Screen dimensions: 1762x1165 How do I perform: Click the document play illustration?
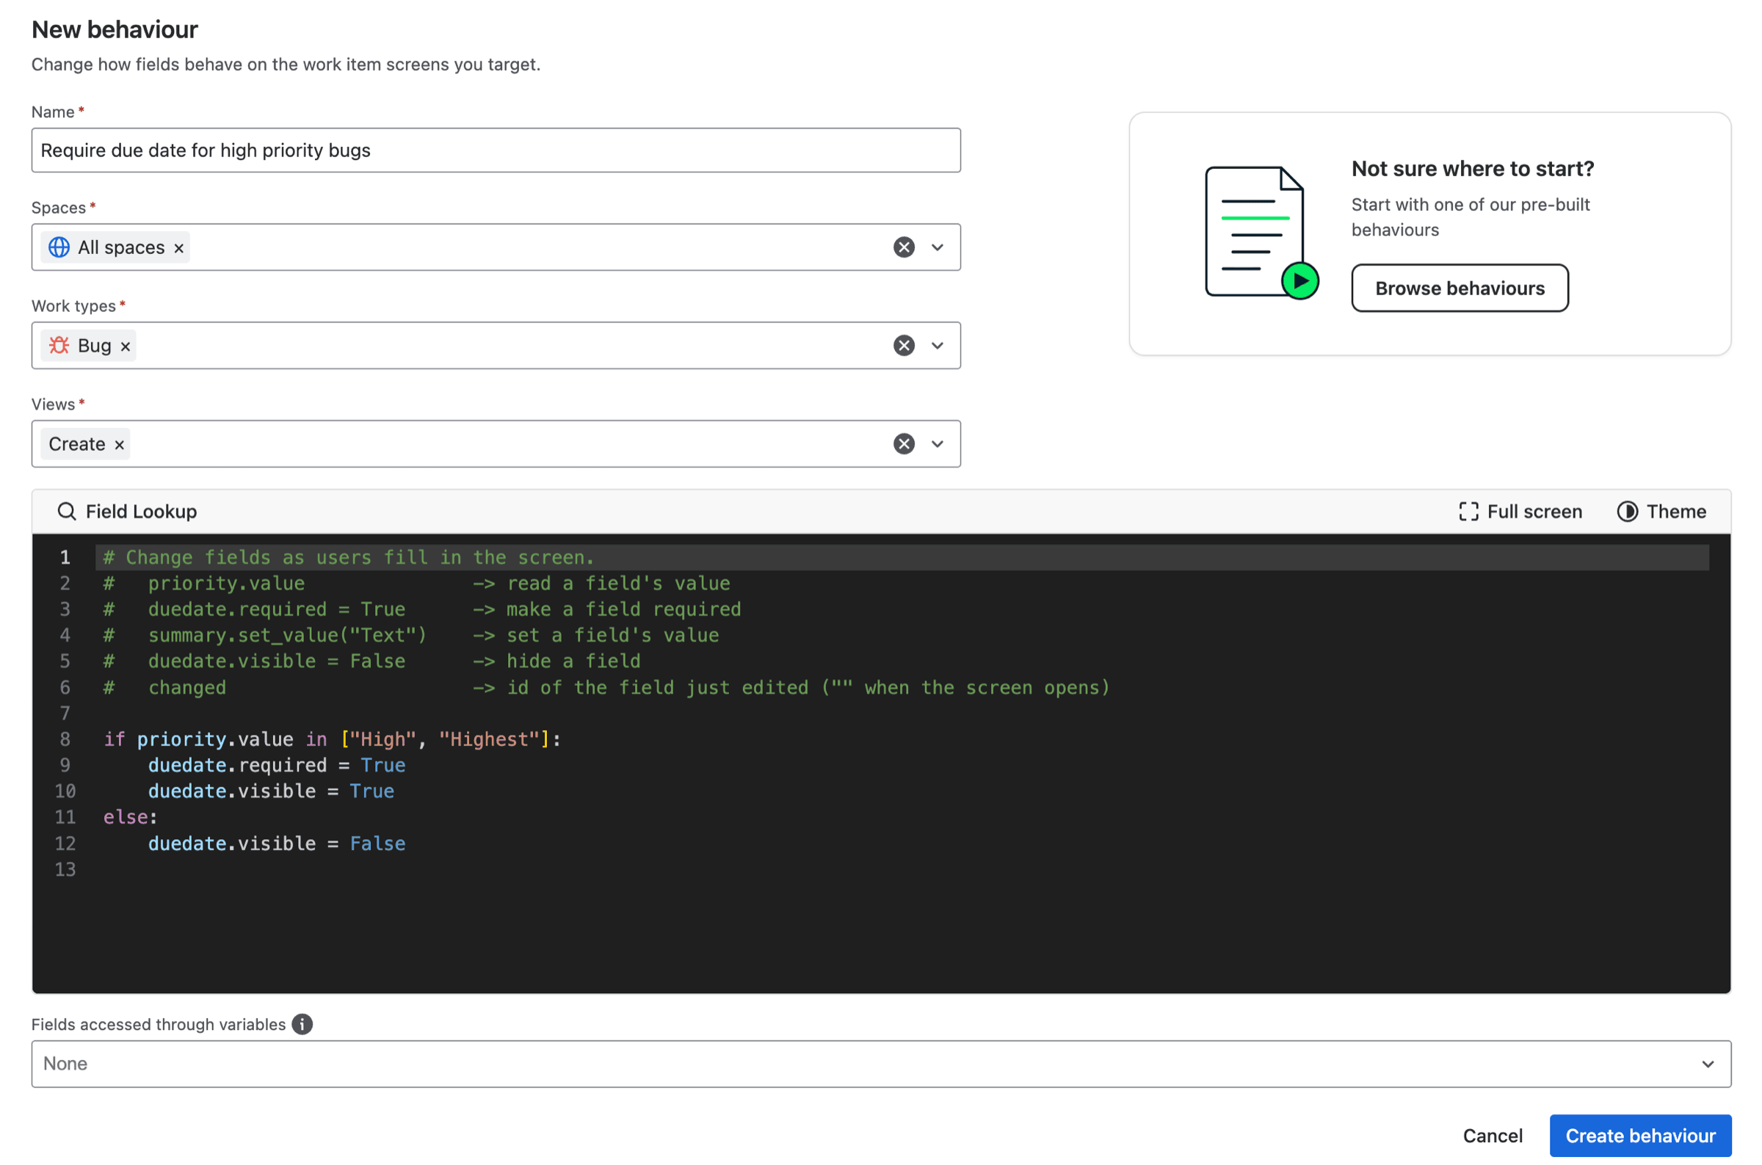click(x=1261, y=233)
